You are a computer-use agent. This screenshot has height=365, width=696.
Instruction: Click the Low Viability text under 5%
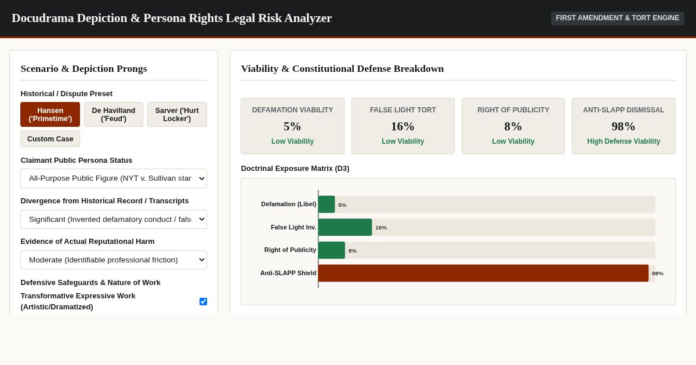(x=292, y=141)
